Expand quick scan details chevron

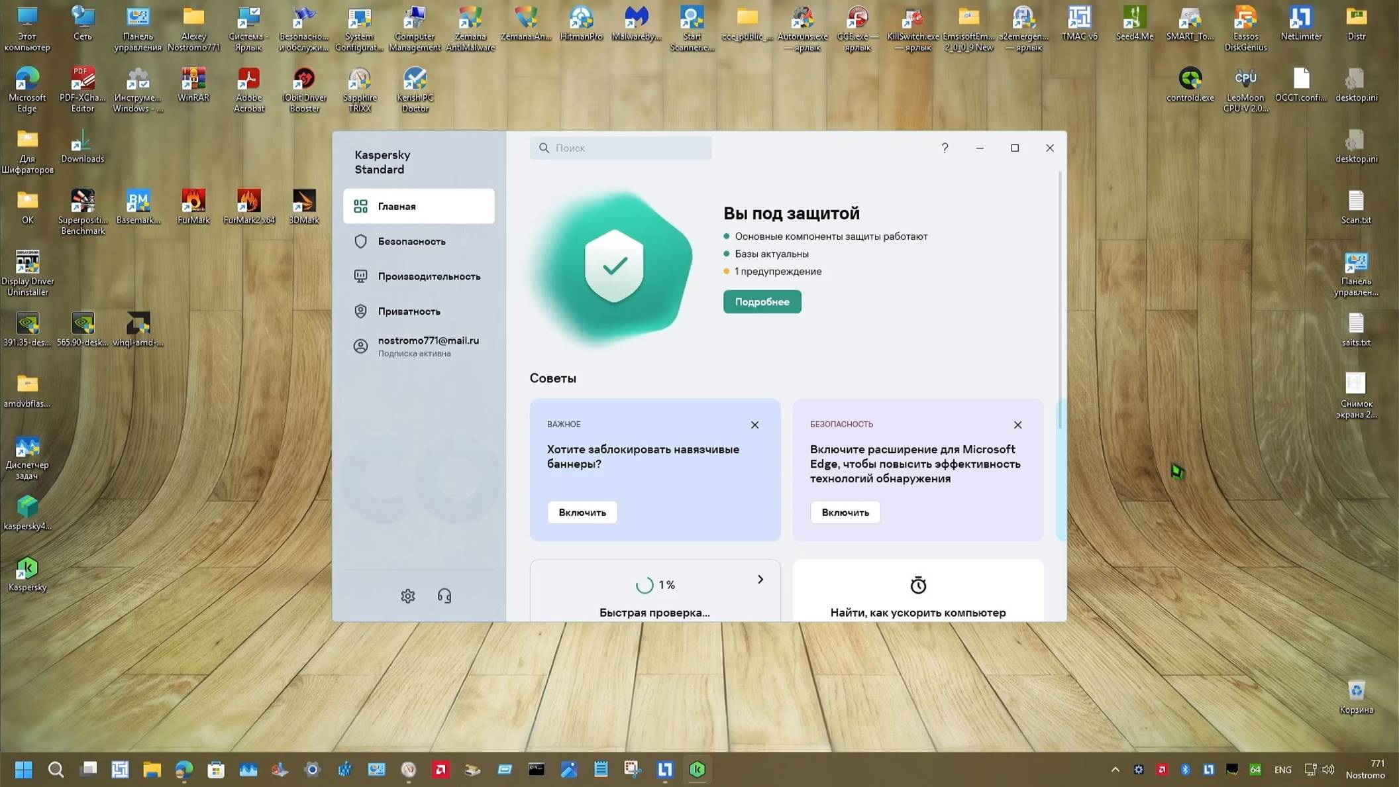point(760,580)
